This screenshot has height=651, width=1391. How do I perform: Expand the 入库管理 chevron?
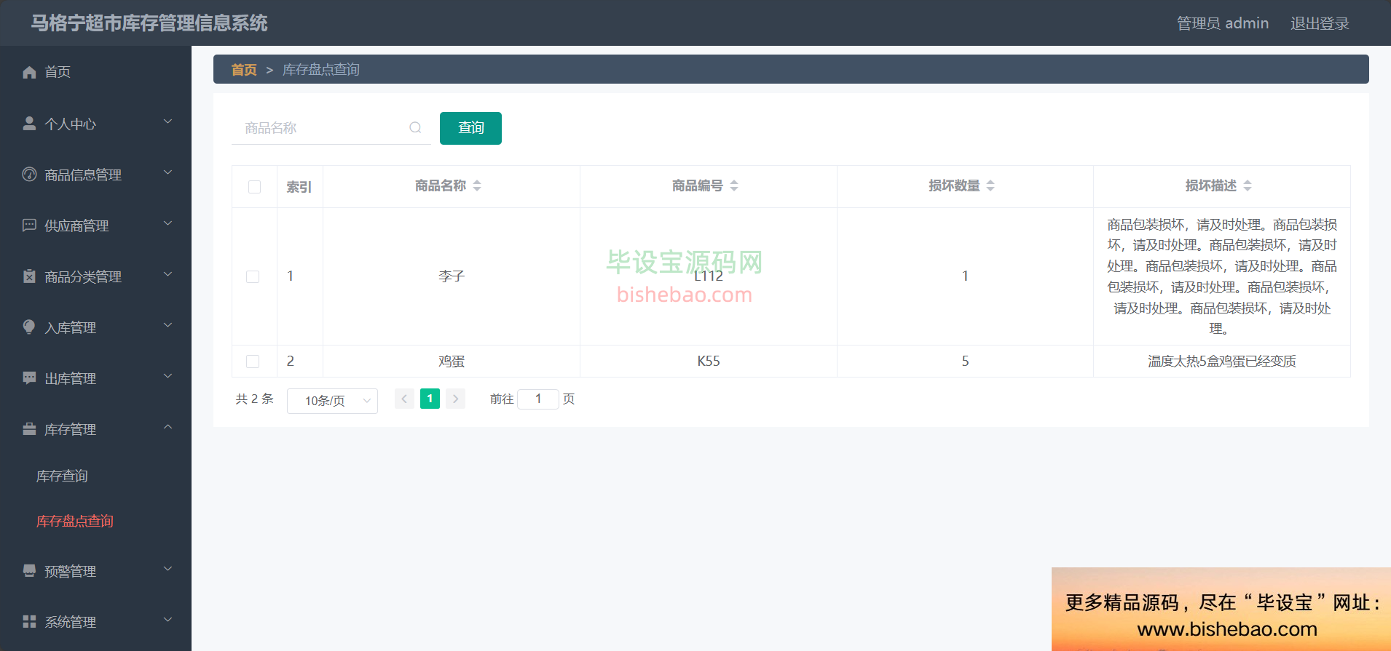168,325
